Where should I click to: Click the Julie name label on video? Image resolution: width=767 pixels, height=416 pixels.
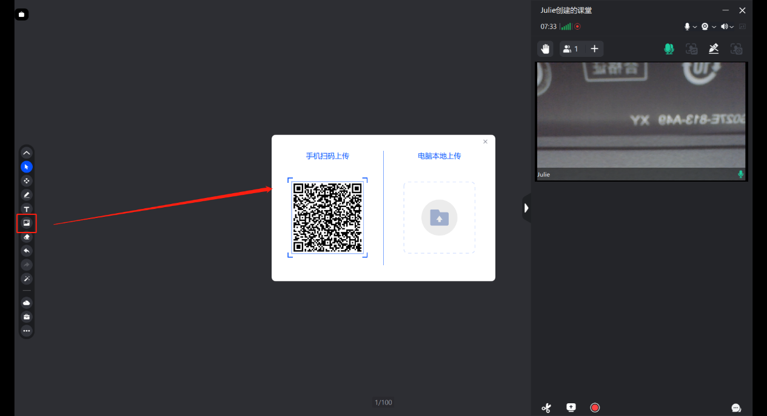(544, 174)
